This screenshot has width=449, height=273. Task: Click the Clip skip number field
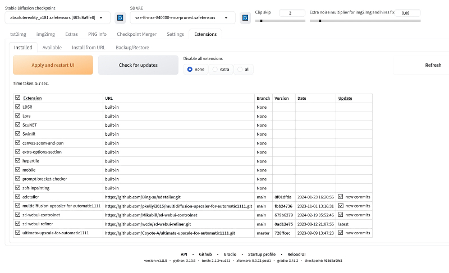click(290, 12)
